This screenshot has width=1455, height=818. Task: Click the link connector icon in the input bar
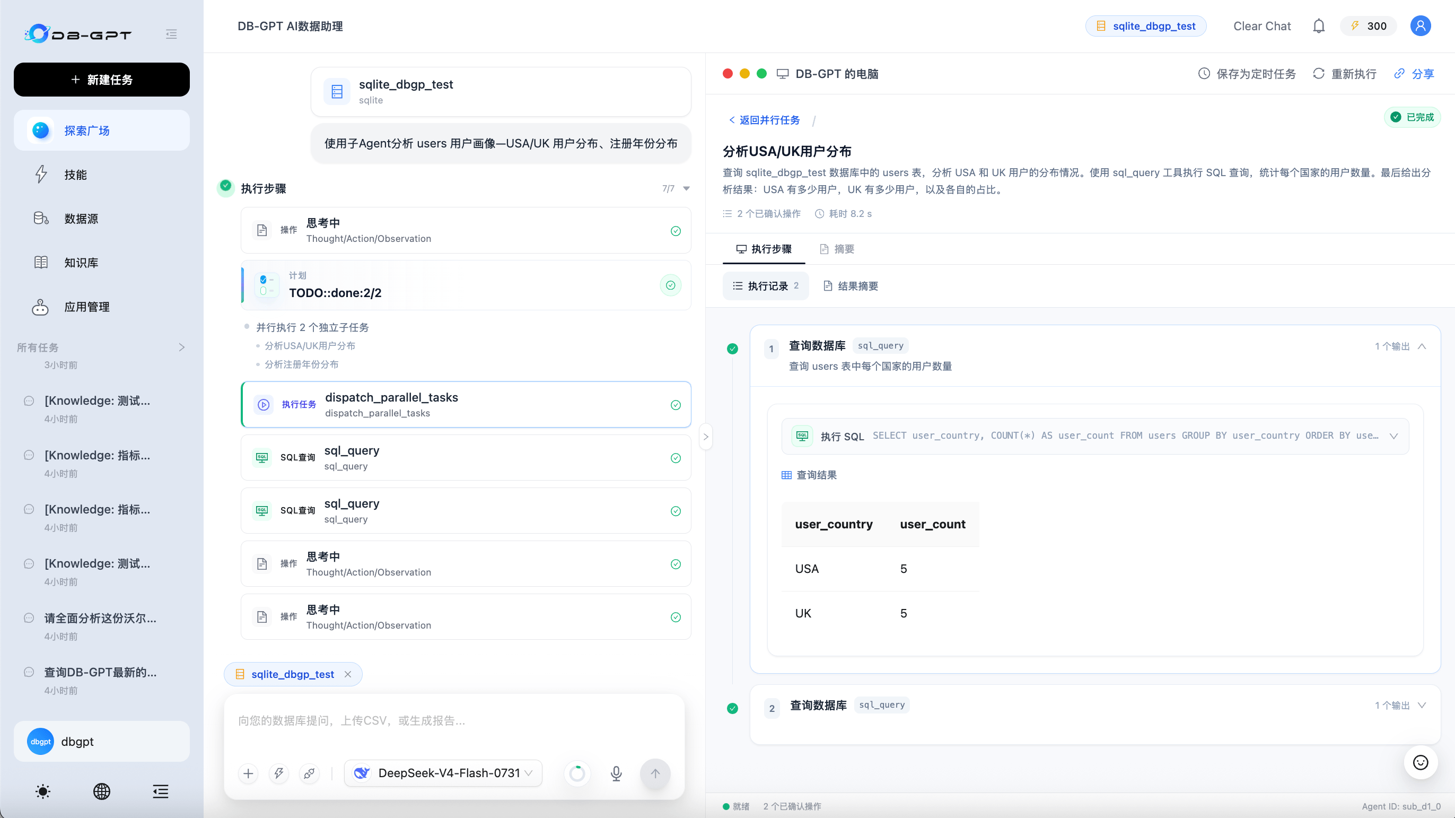[310, 773]
